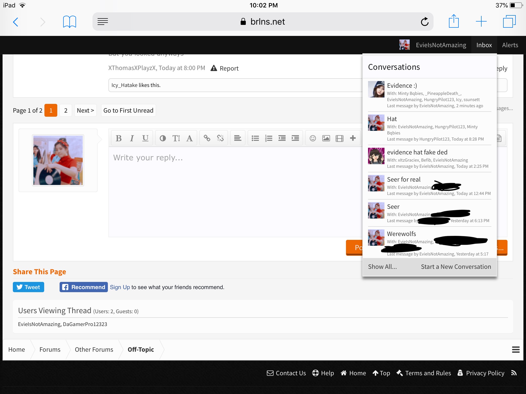Click the unlink icon

pyautogui.click(x=220, y=138)
